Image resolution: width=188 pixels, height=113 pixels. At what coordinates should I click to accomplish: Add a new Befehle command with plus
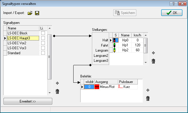tap(148, 90)
